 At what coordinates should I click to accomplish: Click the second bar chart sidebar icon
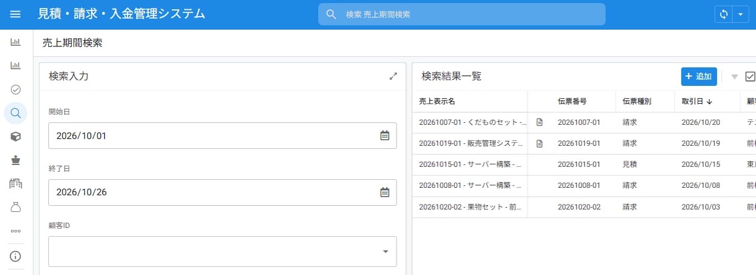15,66
